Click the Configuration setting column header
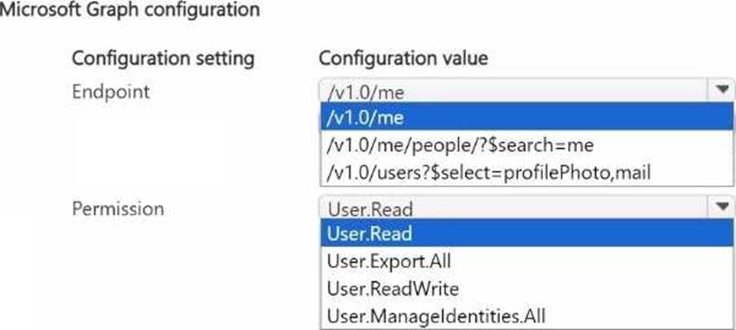Screen dimensions: 736x330 coord(163,59)
